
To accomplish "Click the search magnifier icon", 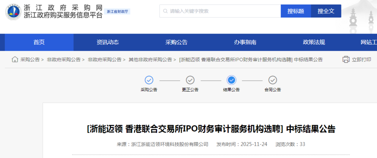I will (165, 11).
